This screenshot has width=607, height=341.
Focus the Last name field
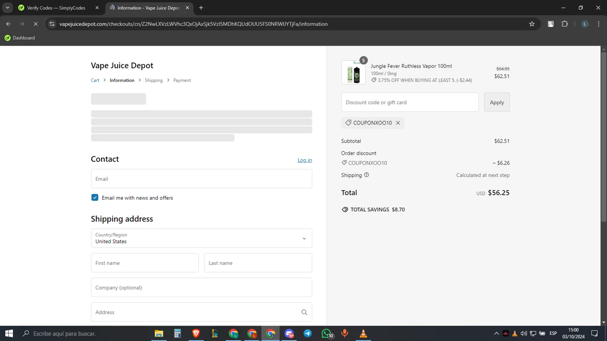(258, 263)
